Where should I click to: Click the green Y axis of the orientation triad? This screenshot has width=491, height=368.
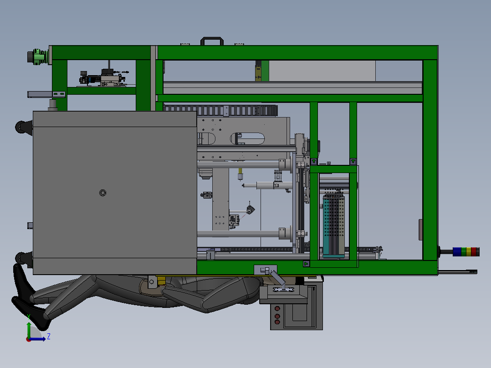point(29,330)
